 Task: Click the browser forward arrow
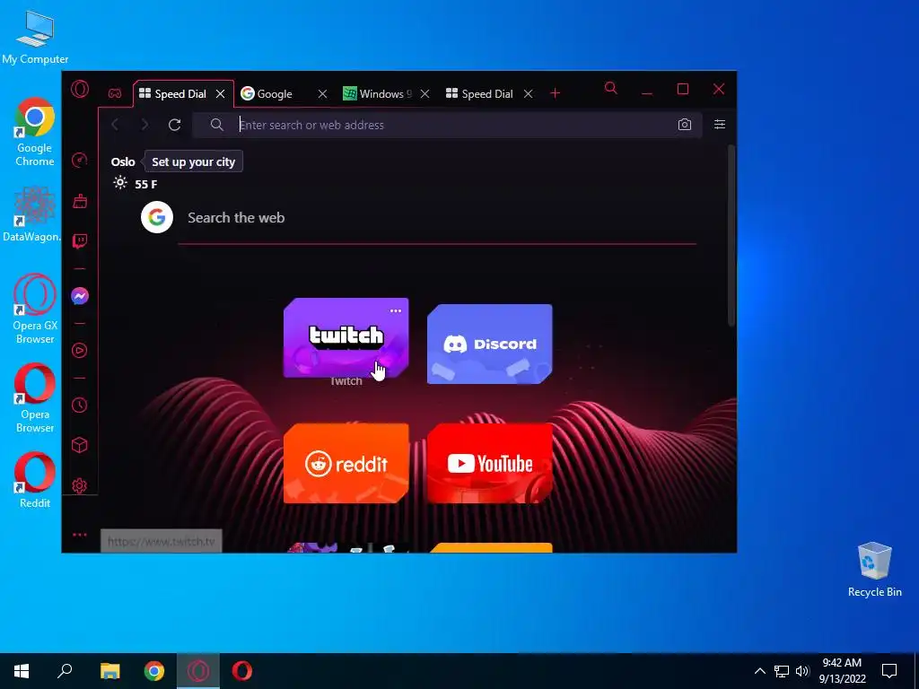[x=144, y=125]
